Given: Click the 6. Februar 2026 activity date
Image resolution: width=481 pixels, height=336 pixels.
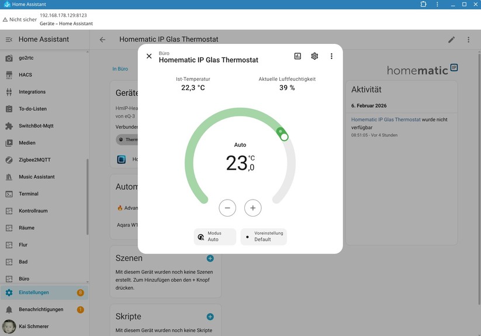Looking at the screenshot, I should point(369,105).
